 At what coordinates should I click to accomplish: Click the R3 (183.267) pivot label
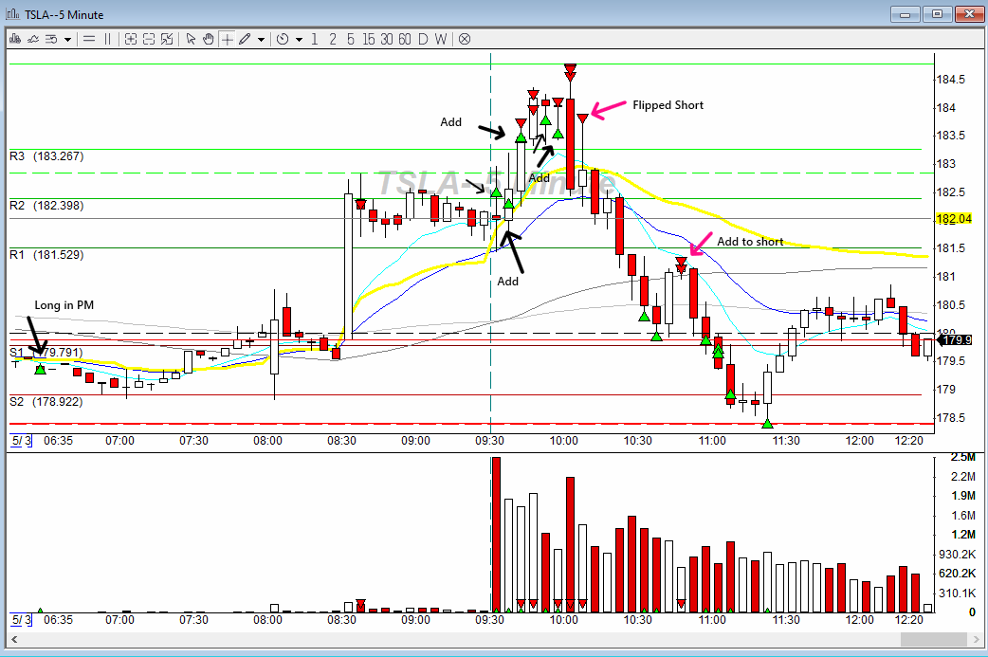pos(46,156)
